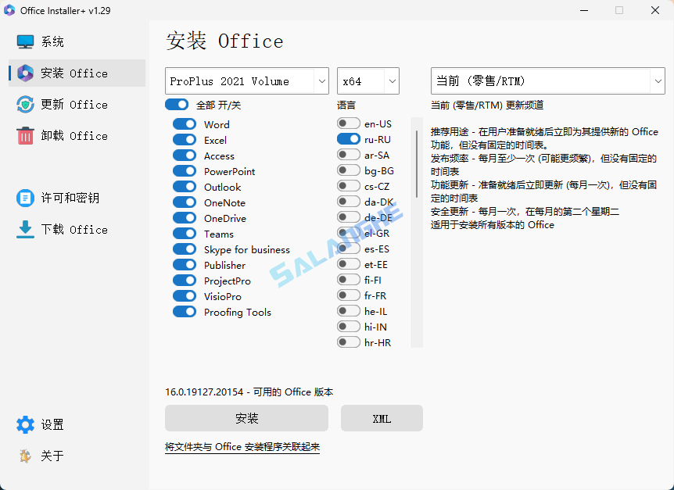The height and width of the screenshot is (490, 674).
Task: Open the 当前 (零售/RTM) channel dropdown
Action: pyautogui.click(x=547, y=80)
